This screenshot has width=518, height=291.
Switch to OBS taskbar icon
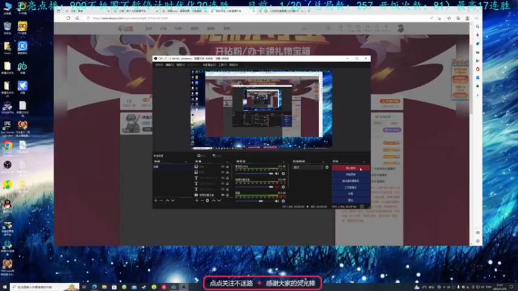[184, 287]
